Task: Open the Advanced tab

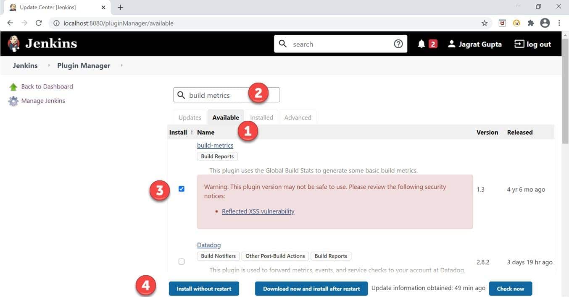Action: [x=298, y=117]
